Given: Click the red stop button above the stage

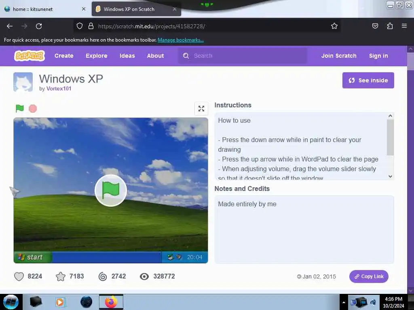Looking at the screenshot, I should click(33, 108).
